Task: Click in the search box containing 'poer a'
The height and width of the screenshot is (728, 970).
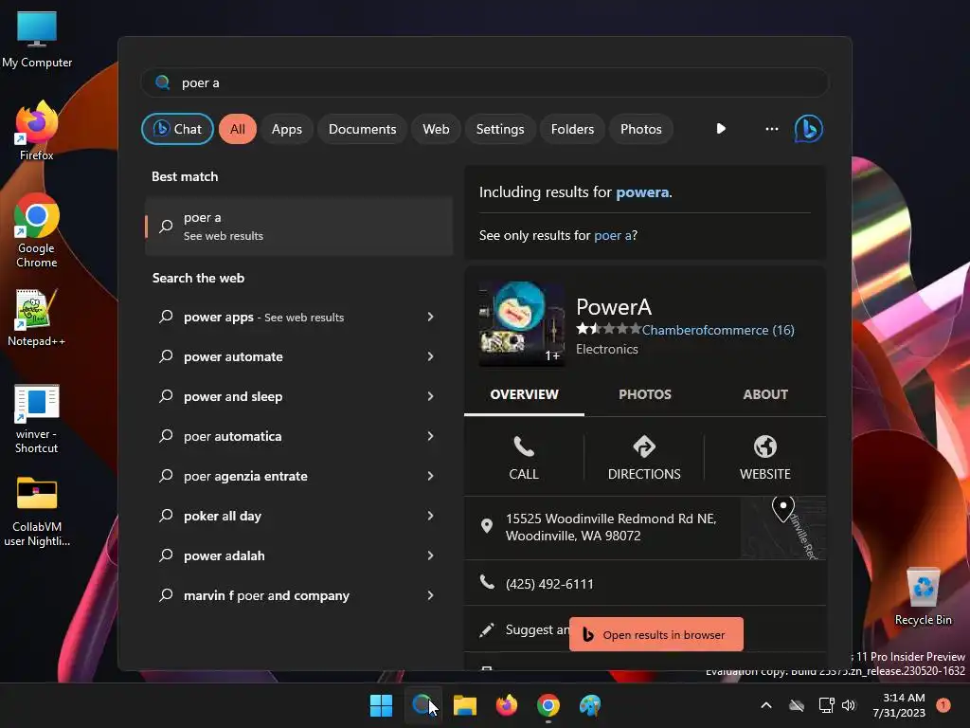Action: click(485, 83)
